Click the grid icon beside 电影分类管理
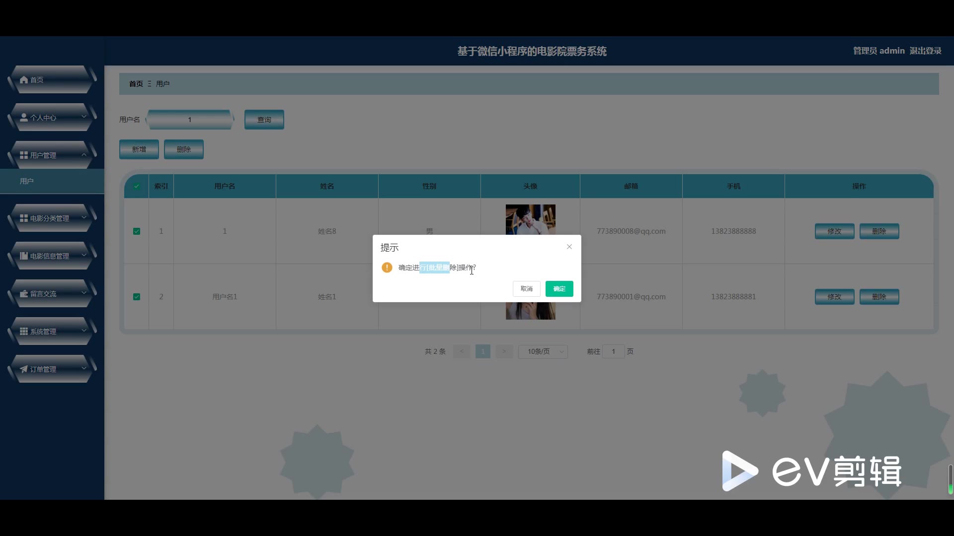Image resolution: width=954 pixels, height=536 pixels. click(x=24, y=218)
